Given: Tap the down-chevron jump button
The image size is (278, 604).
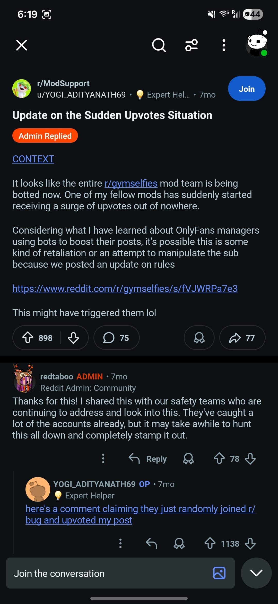Looking at the screenshot, I should click(256, 573).
